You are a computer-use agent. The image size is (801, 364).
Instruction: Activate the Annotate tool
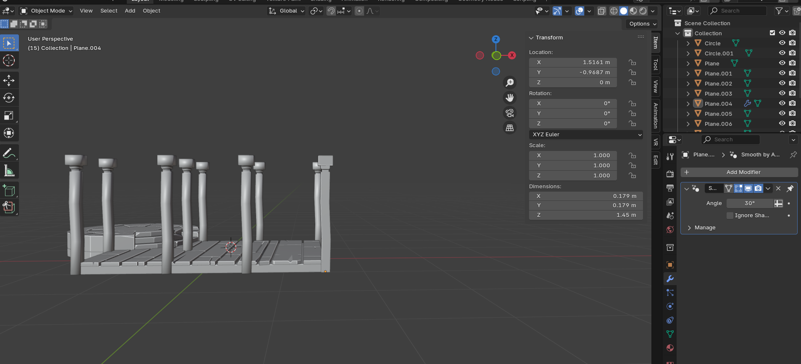9,153
